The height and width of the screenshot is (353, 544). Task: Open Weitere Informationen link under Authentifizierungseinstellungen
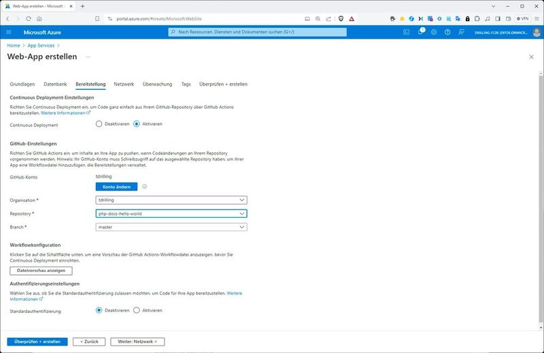point(126,296)
